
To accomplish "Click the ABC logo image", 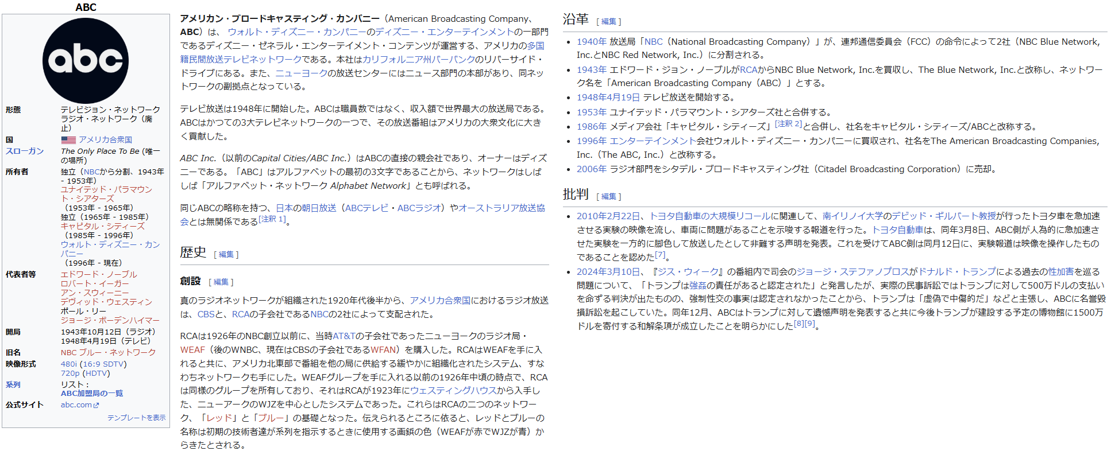I will (86, 60).
